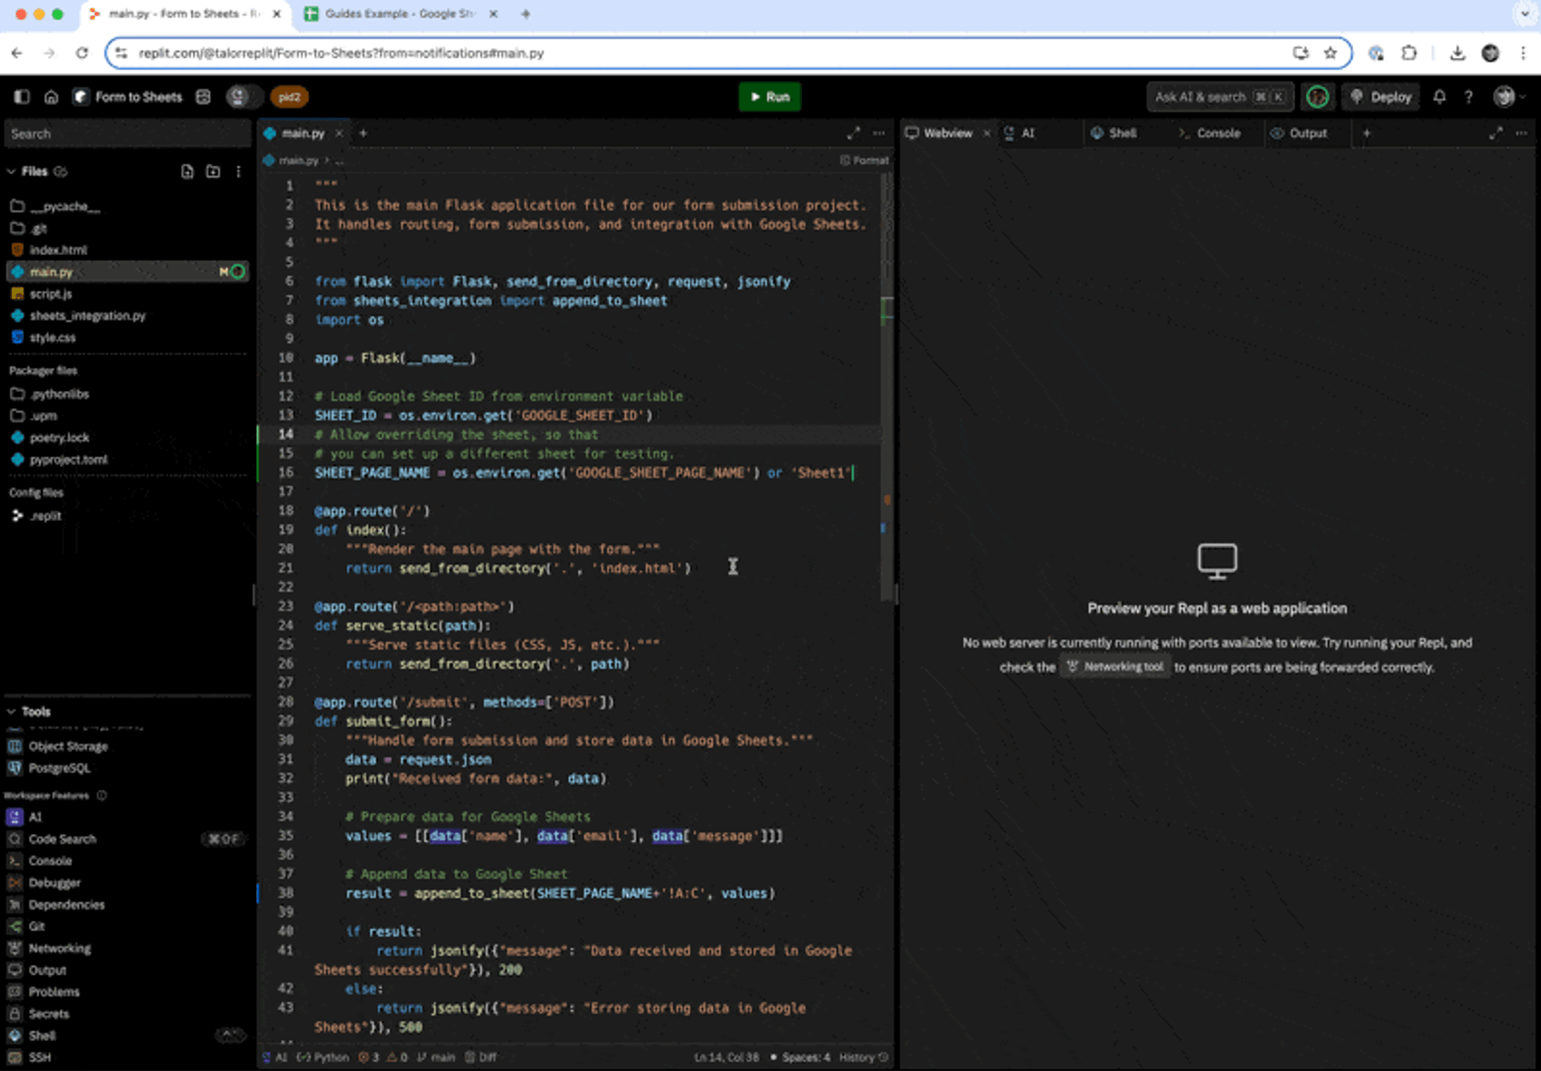
Task: Click the Deploy button
Action: (x=1381, y=97)
